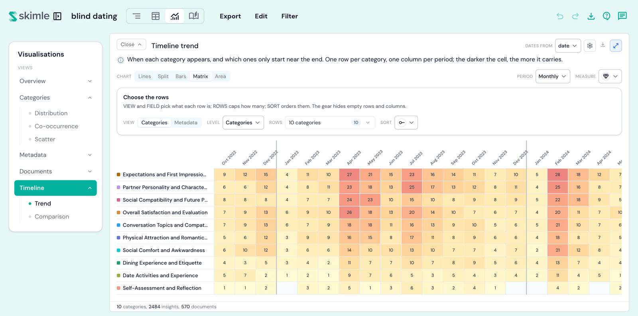Open the Dates From date dropdown
This screenshot has width=638, height=316.
pyautogui.click(x=568, y=46)
